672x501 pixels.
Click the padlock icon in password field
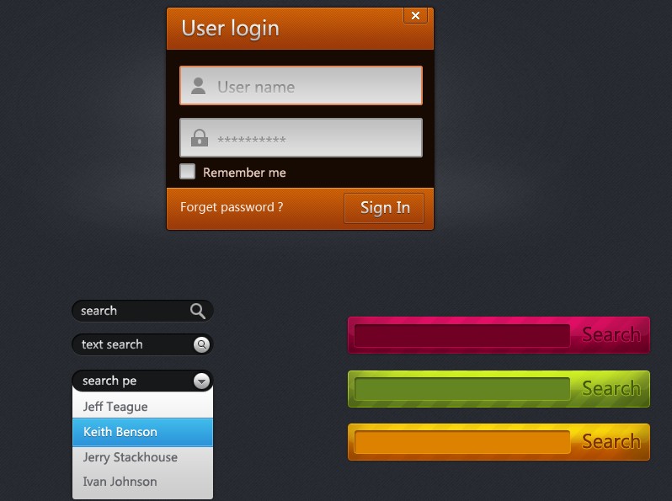click(x=199, y=138)
